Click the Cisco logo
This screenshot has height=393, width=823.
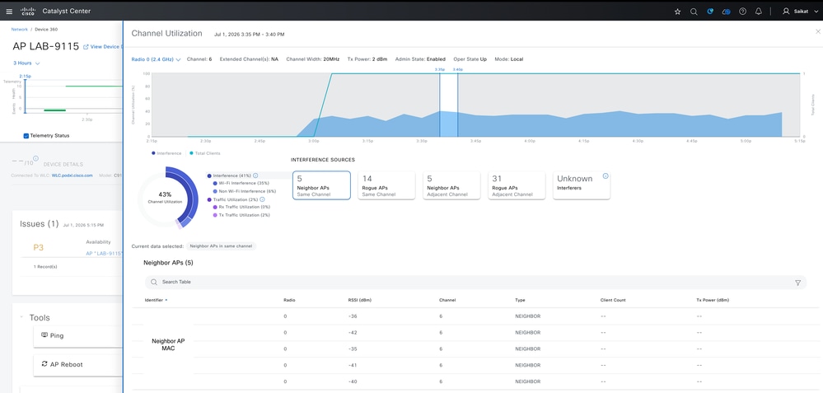coord(28,11)
